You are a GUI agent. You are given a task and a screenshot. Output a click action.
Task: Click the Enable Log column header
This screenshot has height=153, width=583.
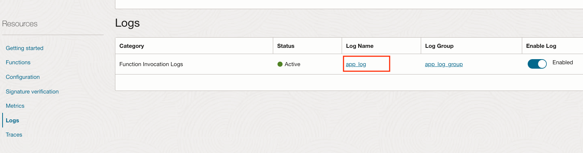541,46
